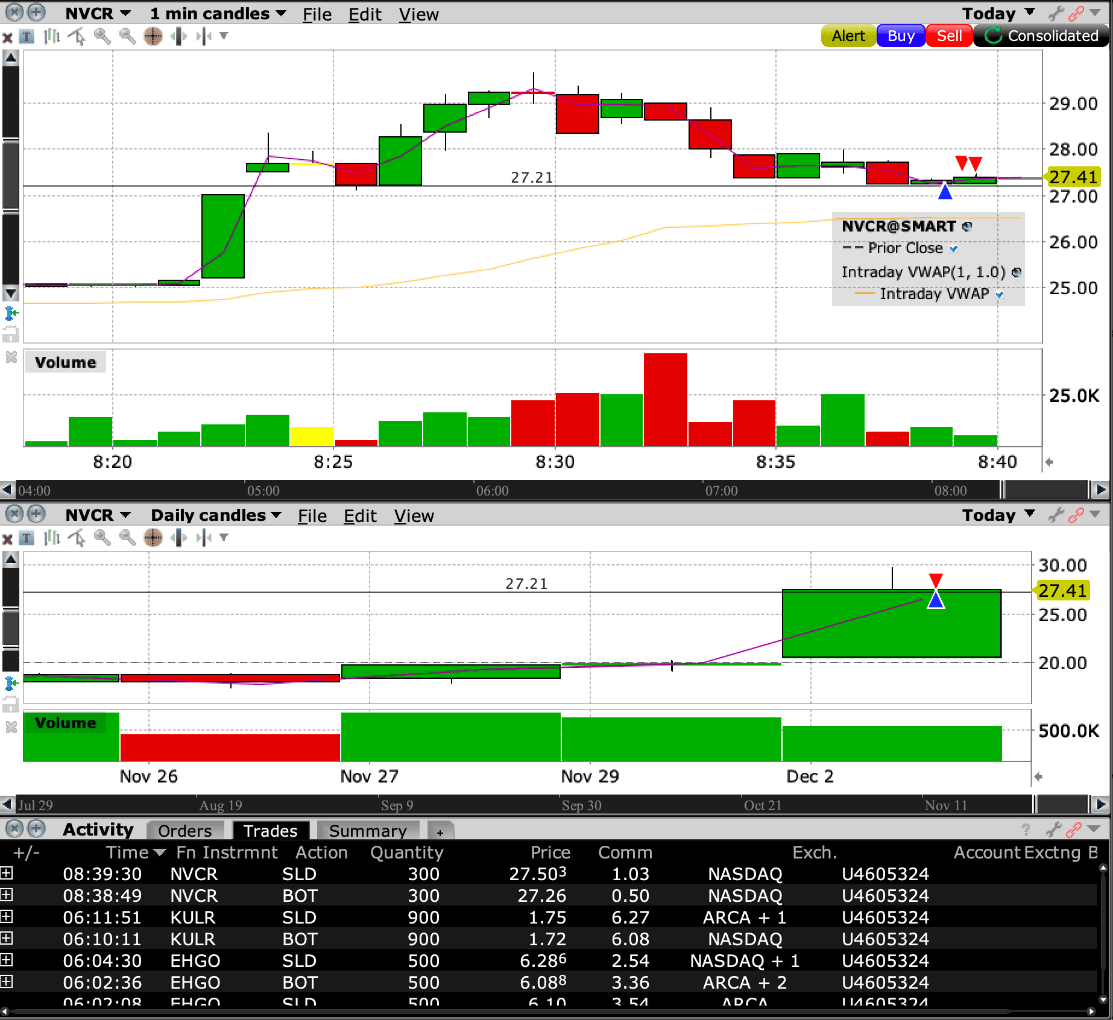Toggle NVCR@SMART series option in legend

point(967,227)
